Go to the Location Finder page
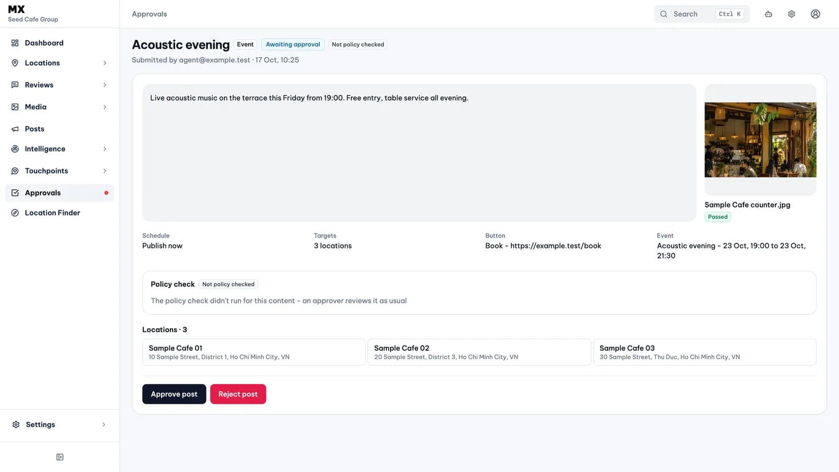This screenshot has height=472, width=839. (x=60, y=213)
